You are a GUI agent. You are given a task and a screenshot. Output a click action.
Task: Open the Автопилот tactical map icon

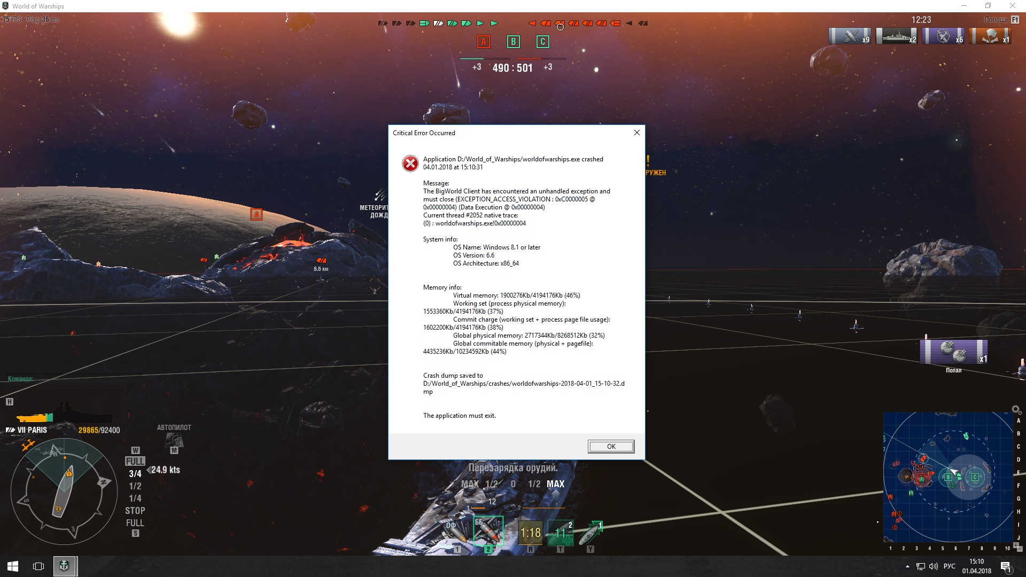[x=174, y=440]
